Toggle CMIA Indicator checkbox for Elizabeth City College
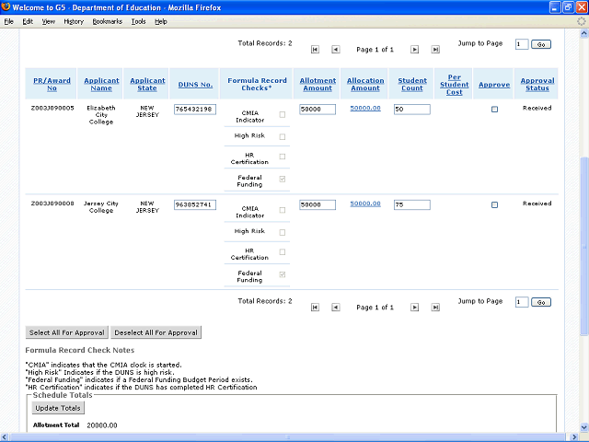The height and width of the screenshot is (442, 589). click(282, 115)
